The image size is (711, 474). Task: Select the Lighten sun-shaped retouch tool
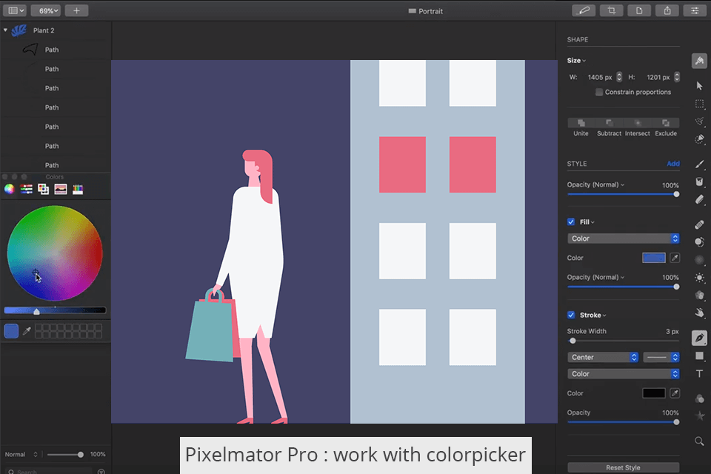[699, 277]
